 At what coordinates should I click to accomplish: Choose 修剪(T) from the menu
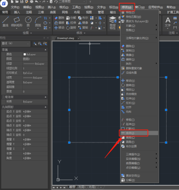tap(139, 120)
